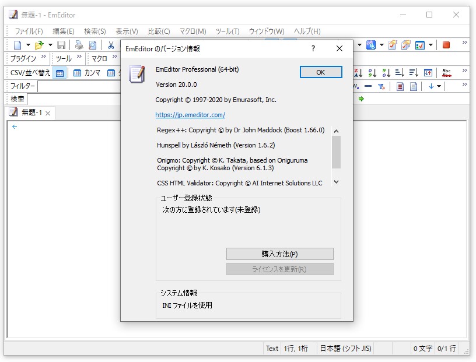Open the dropdown beside the blue down arrow

438,86
